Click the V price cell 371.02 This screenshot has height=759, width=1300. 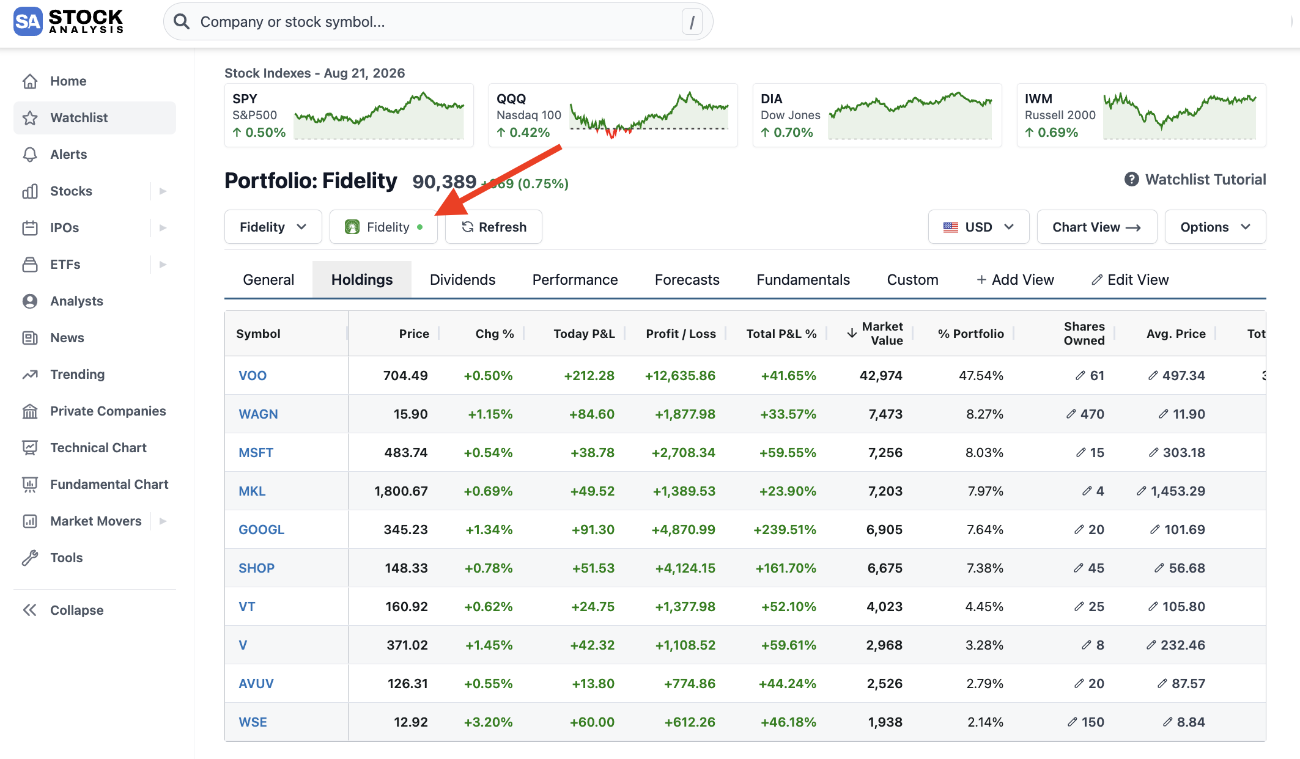point(407,645)
